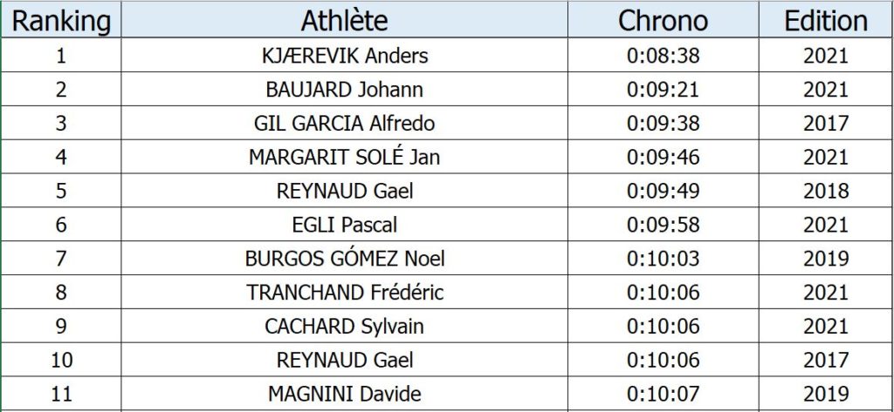Click the GIL GARCIA Alfredo cell
Screen dimensions: 894x412
tap(344, 123)
